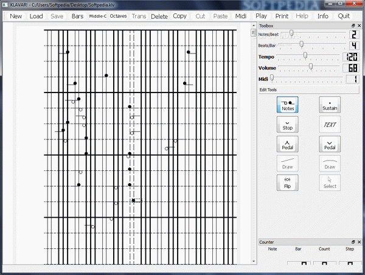Pick the curved Draw tool
This screenshot has height=275, width=365.
pos(330,164)
